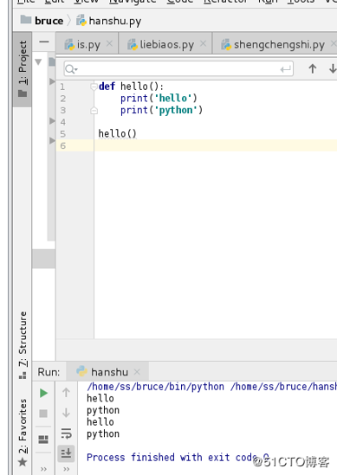Image resolution: width=337 pixels, height=475 pixels.
Task: Open search history magnifier dropdown
Action: pyautogui.click(x=71, y=69)
